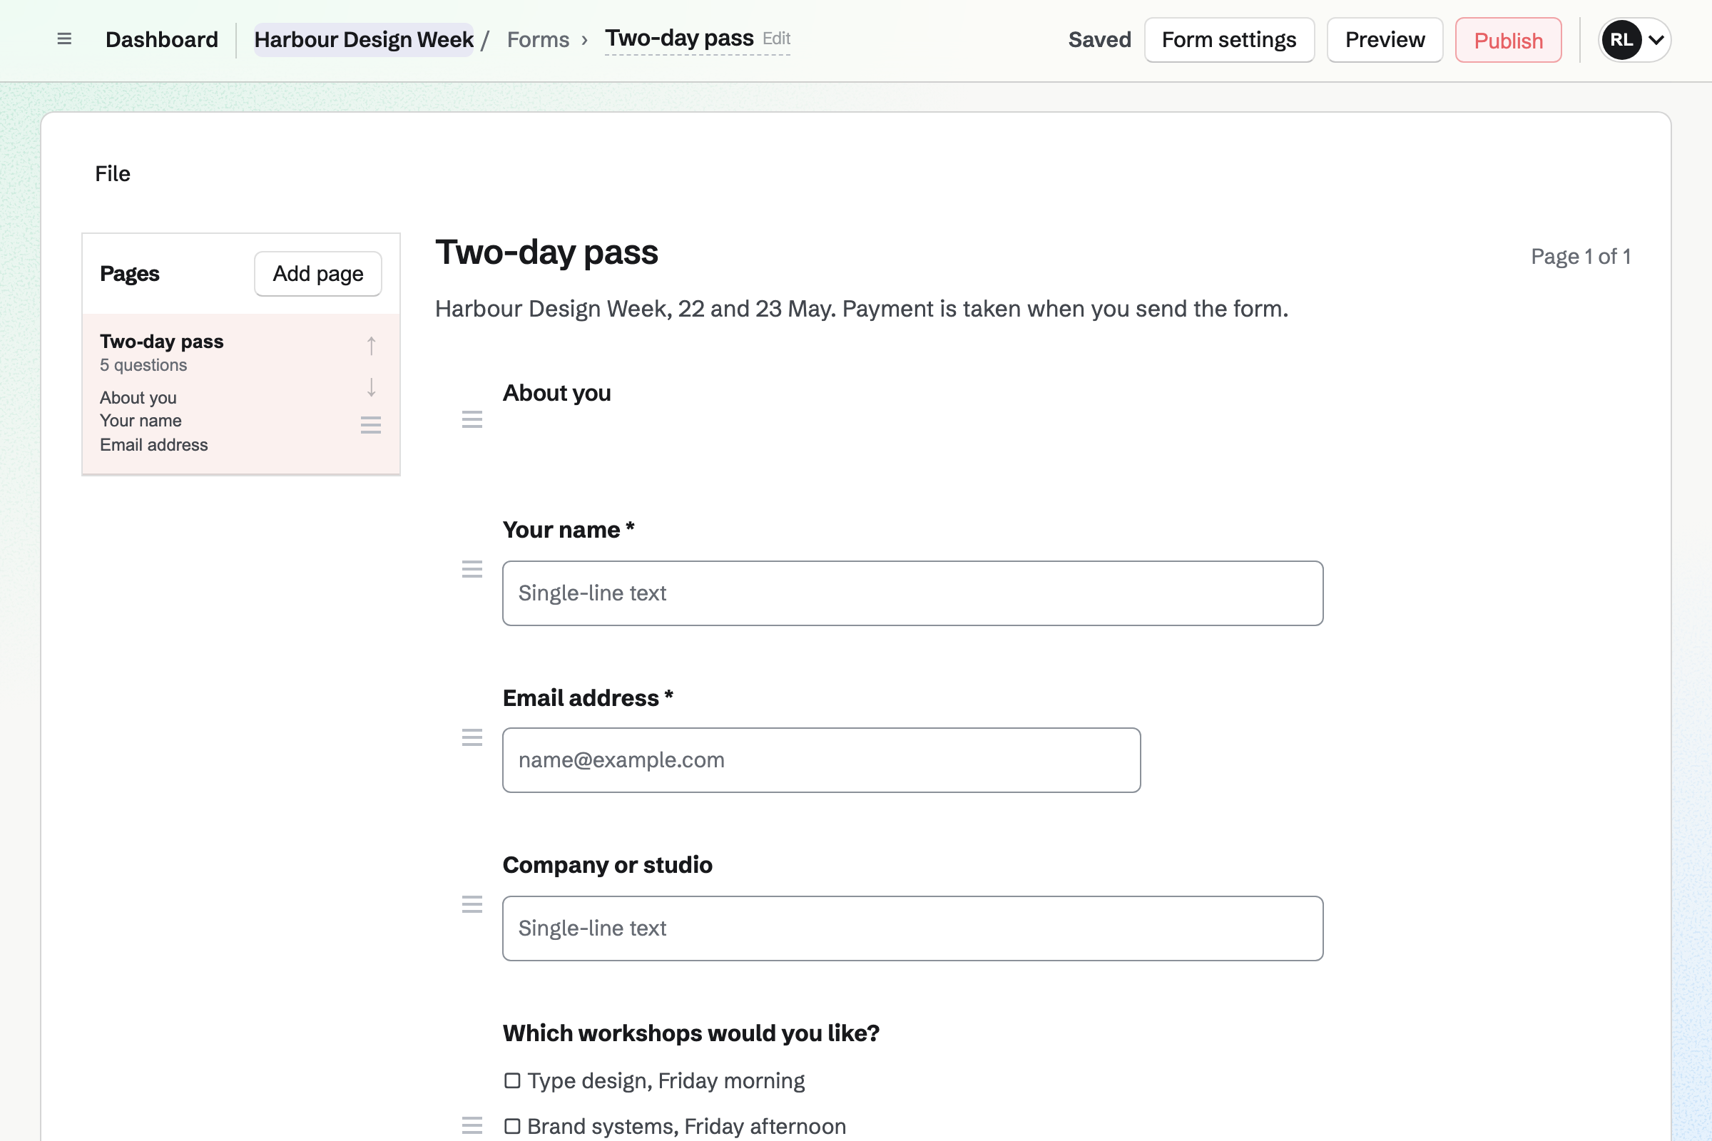Click into the Company or studio field
Screen dimensions: 1712x1141
point(913,928)
